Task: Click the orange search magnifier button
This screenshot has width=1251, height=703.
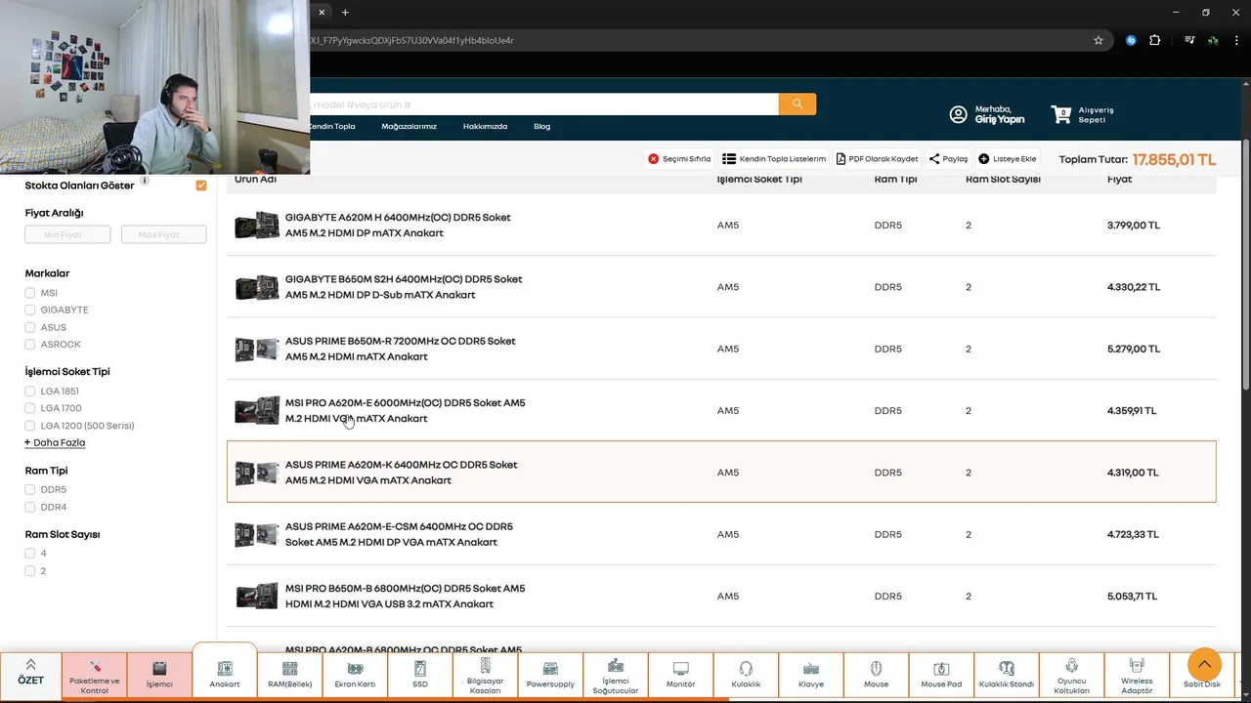Action: click(x=798, y=103)
